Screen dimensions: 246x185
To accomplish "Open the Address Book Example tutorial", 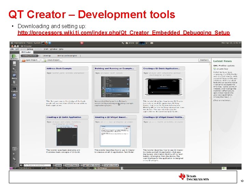I will (x=67, y=69).
